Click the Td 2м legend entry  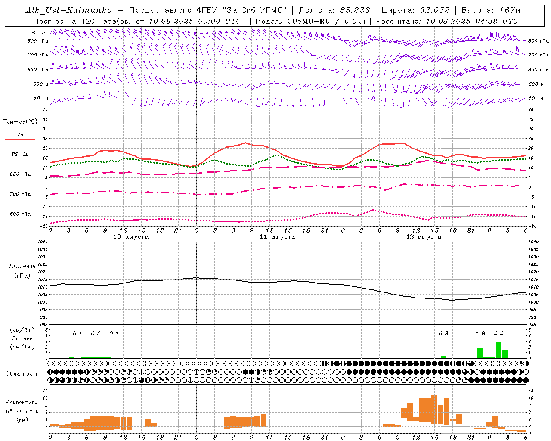[x=20, y=154]
